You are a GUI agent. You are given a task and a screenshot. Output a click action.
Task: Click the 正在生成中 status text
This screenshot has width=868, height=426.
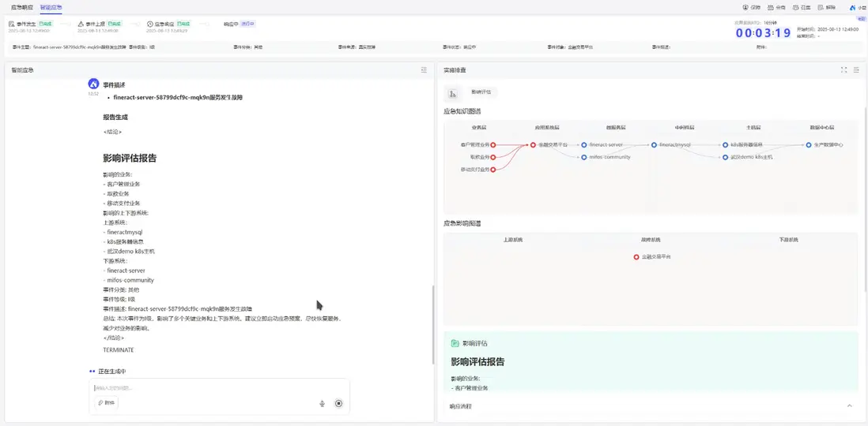point(111,372)
